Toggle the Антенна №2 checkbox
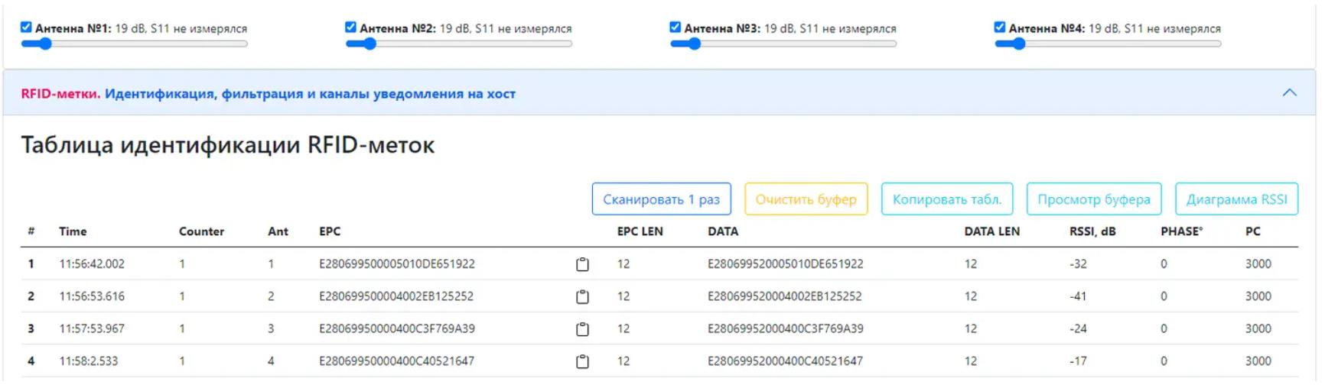 (351, 27)
